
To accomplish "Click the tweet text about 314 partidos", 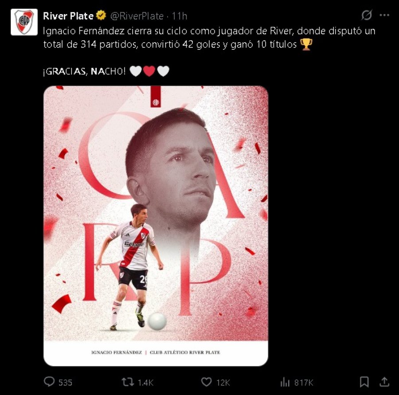I will (209, 38).
